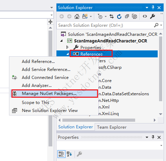
Task: Click the Collapse All icon in toolbar
Action: pyautogui.click(x=127, y=16)
